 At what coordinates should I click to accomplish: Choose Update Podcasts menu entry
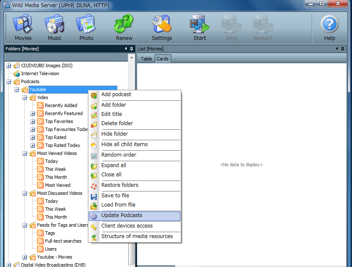tap(135, 215)
